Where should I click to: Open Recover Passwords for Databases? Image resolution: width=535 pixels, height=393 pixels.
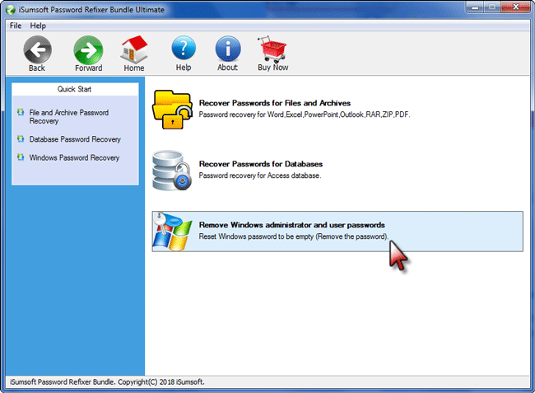coord(261,164)
